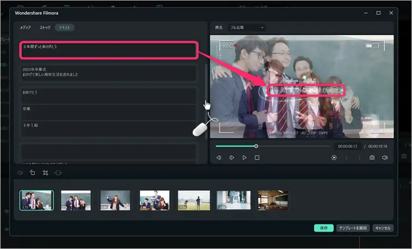Click the replace clip icon

[32, 173]
